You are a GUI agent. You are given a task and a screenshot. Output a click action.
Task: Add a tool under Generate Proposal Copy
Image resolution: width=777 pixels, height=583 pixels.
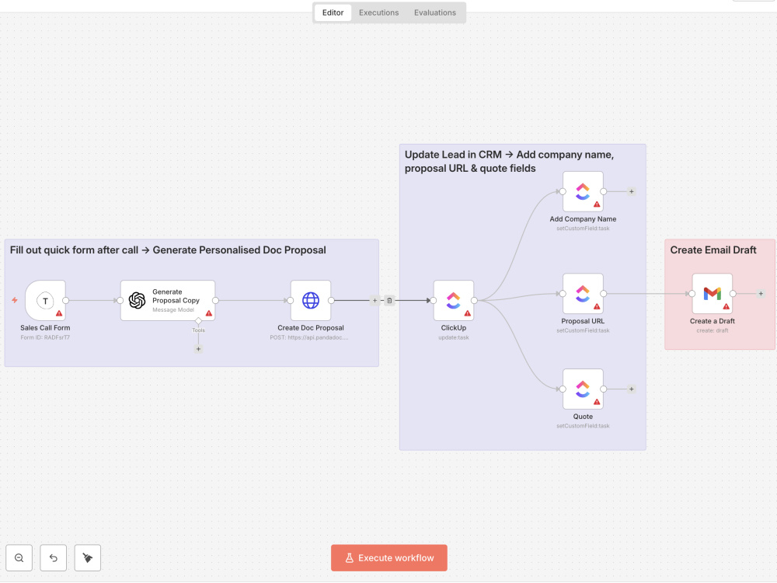(198, 349)
